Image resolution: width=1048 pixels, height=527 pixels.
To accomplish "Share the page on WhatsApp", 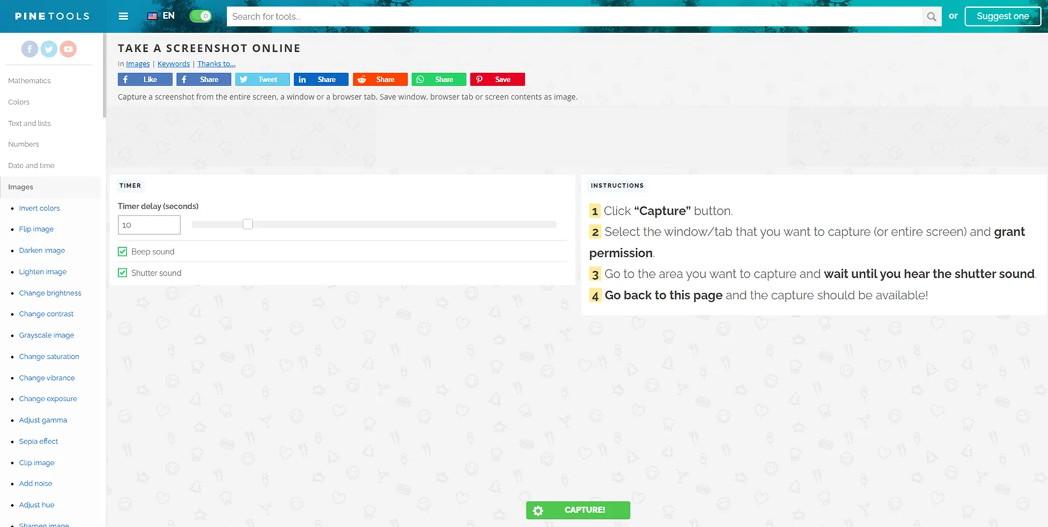I will pyautogui.click(x=439, y=80).
